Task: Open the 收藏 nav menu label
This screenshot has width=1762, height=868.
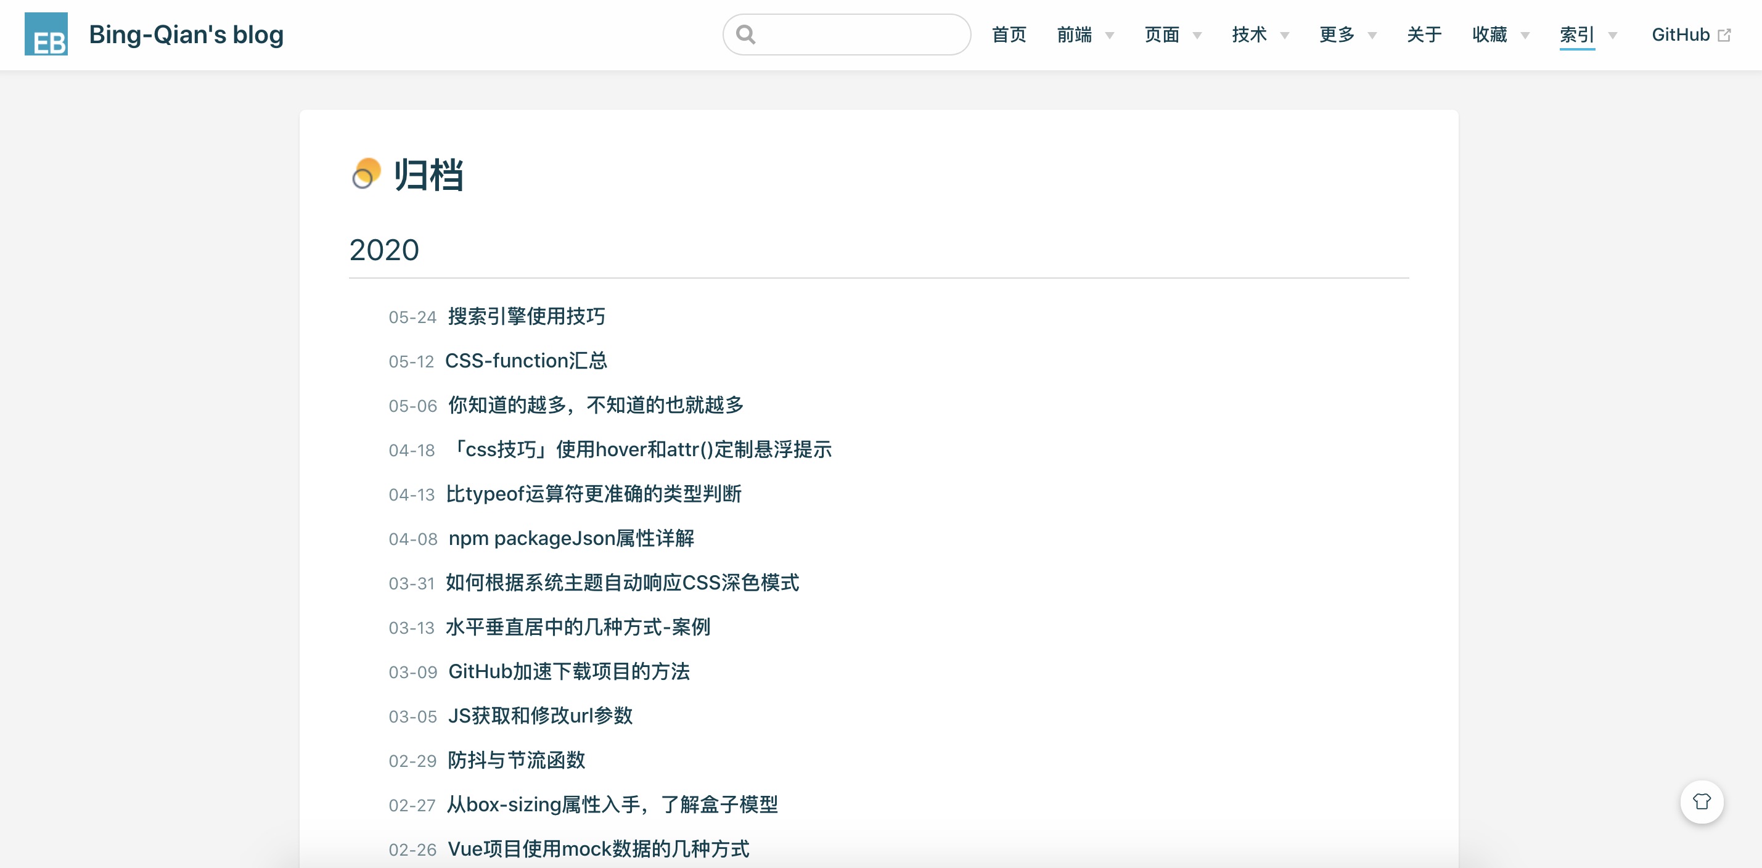Action: pos(1490,34)
